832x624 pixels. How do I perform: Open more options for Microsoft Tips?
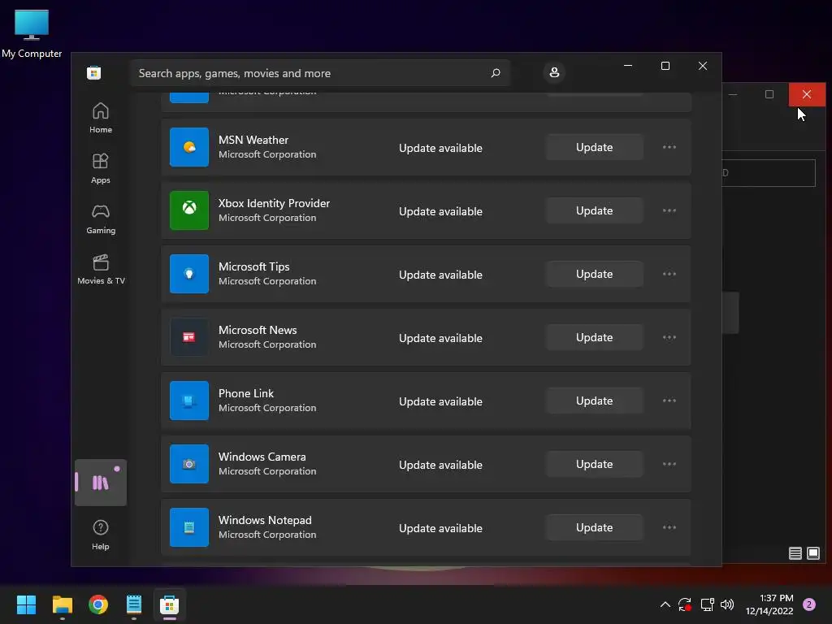[x=669, y=274]
